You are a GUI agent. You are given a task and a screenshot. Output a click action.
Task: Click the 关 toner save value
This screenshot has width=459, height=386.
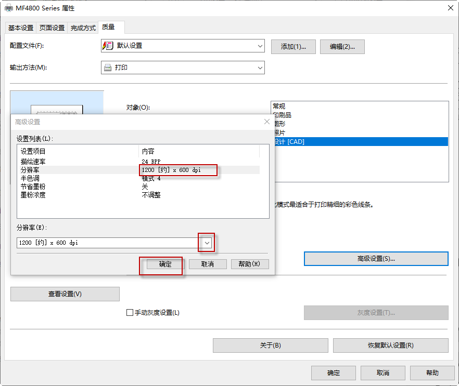pyautogui.click(x=145, y=187)
